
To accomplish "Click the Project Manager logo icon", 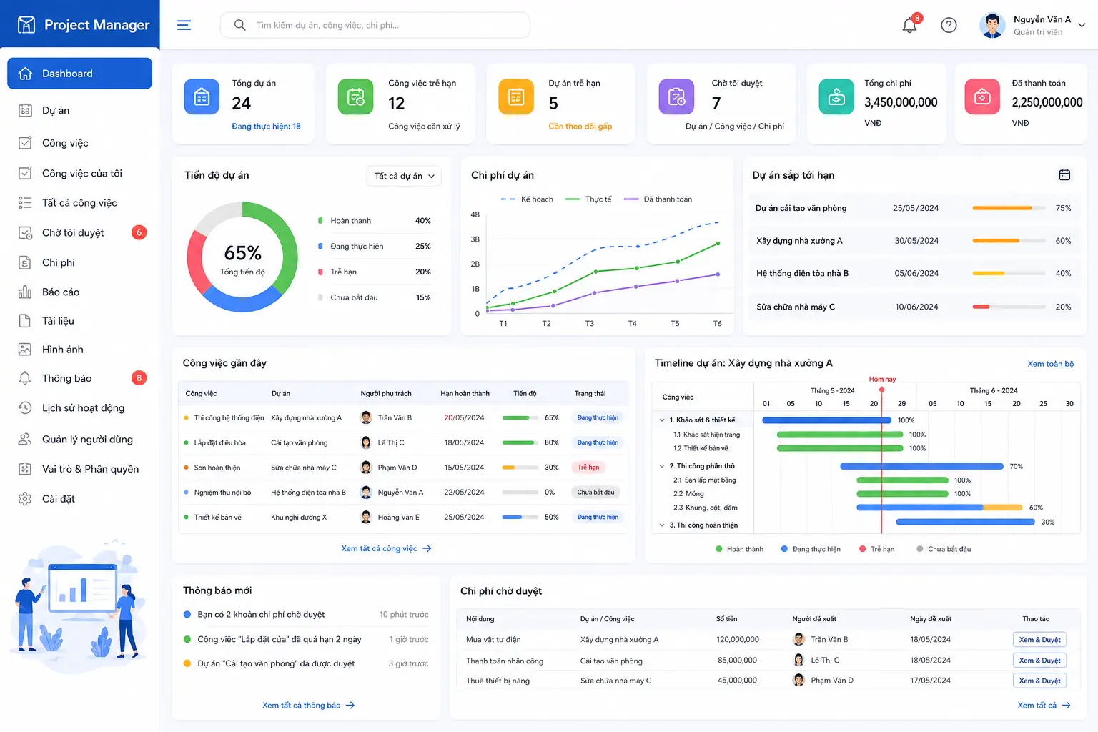I will coord(26,25).
